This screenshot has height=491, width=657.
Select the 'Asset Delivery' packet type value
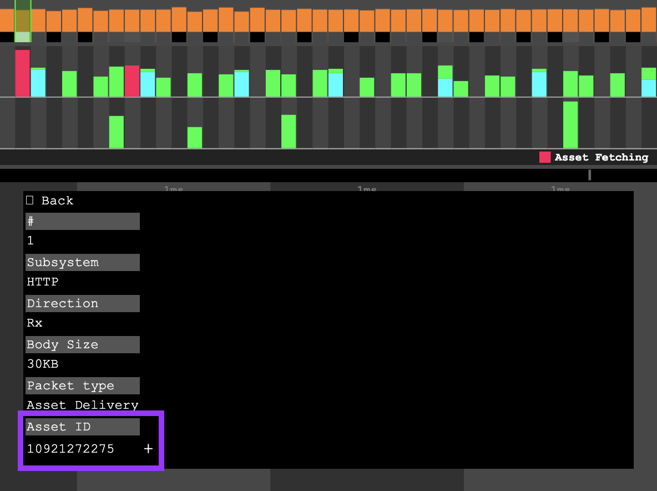(x=83, y=404)
